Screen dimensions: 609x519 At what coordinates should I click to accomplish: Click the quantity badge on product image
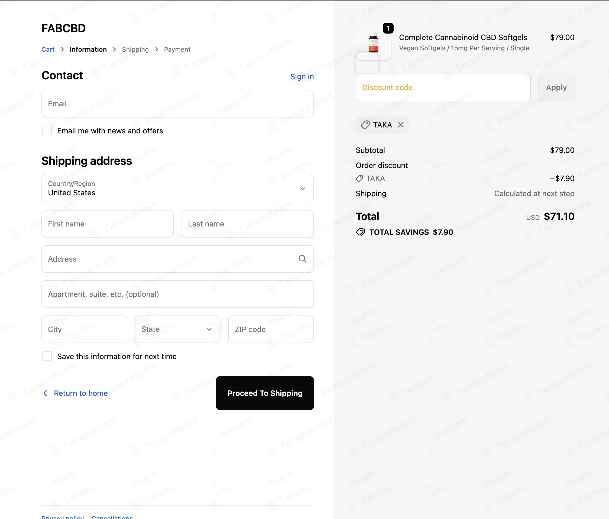(x=388, y=28)
